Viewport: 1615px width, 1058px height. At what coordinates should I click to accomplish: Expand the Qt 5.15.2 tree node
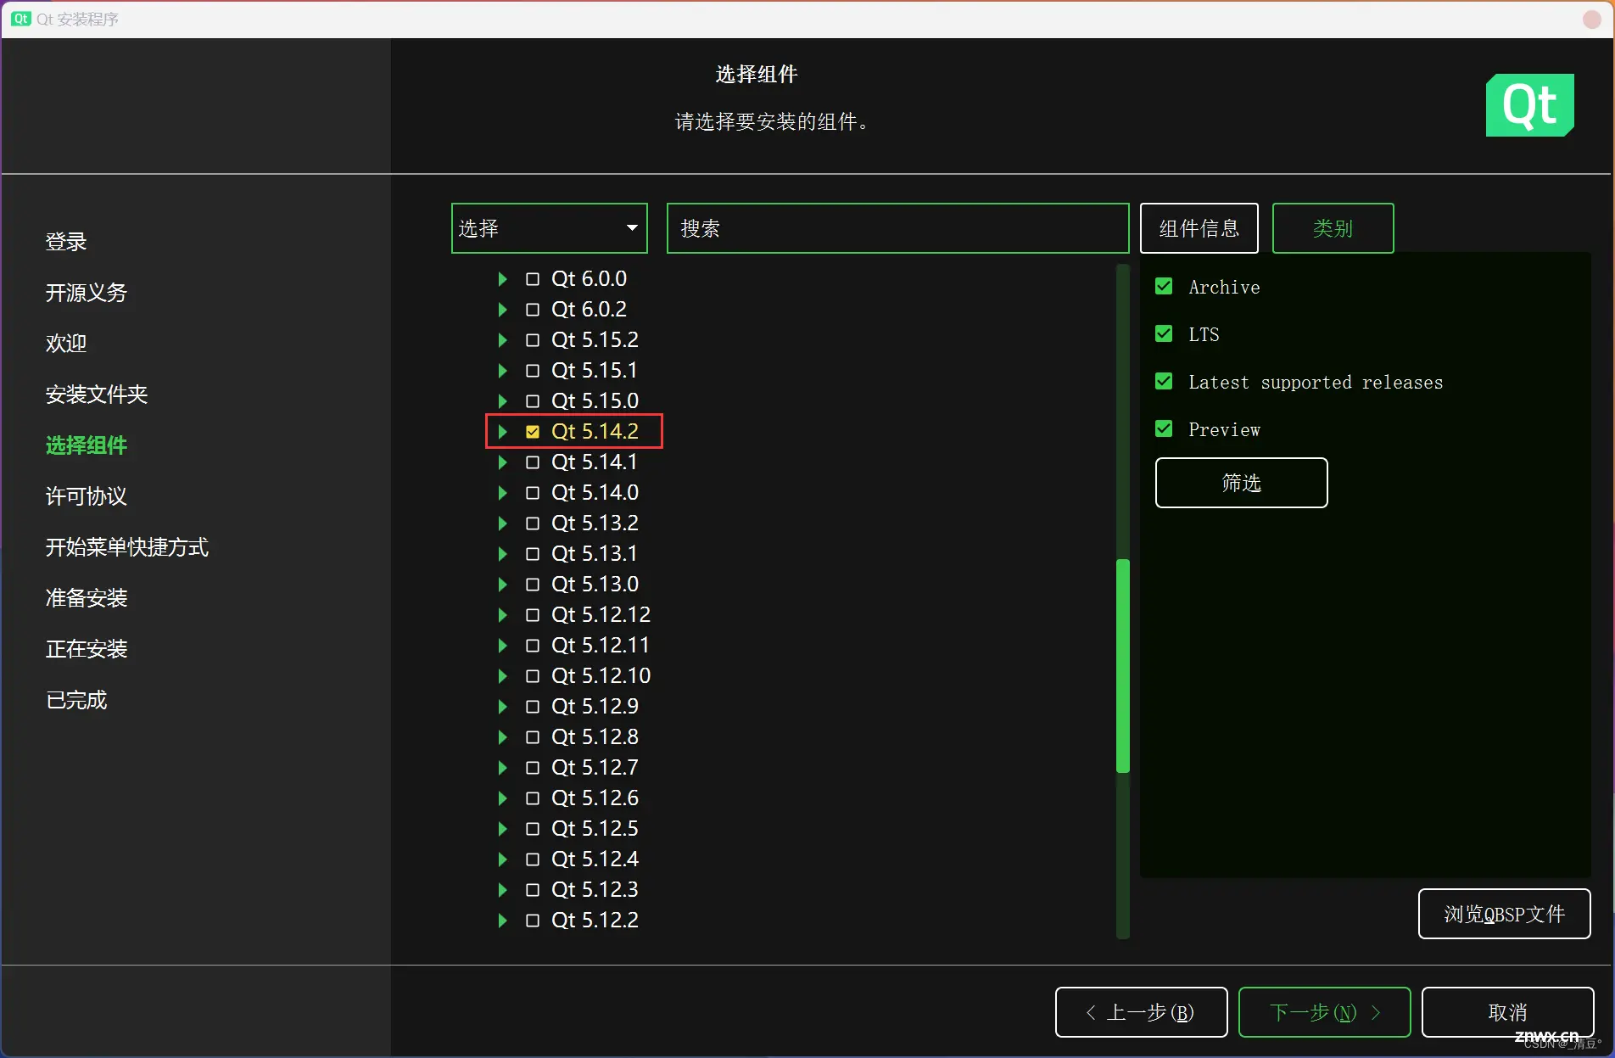pyautogui.click(x=502, y=340)
